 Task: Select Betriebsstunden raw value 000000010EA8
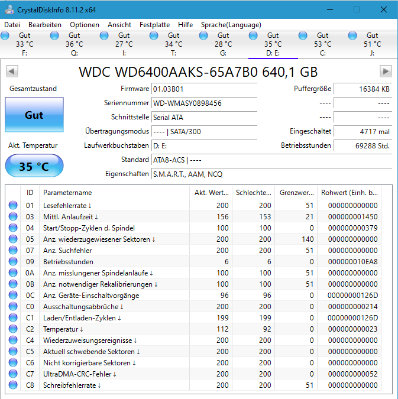(x=352, y=262)
